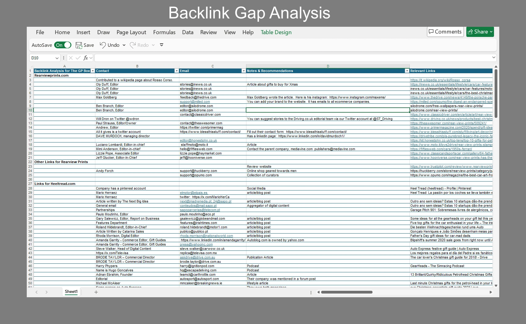Select 'DAVE MURDOCH, managing director' cell
The image size is (526, 324).
[x=137, y=136]
